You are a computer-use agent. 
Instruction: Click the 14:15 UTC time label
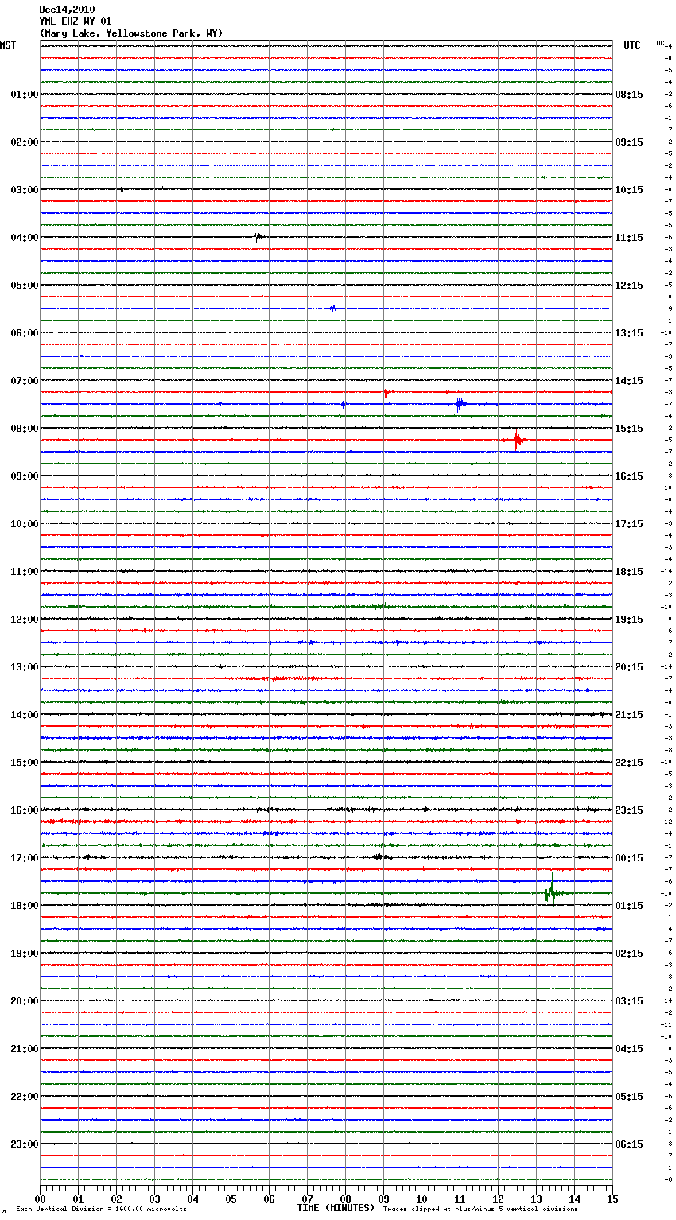click(629, 381)
